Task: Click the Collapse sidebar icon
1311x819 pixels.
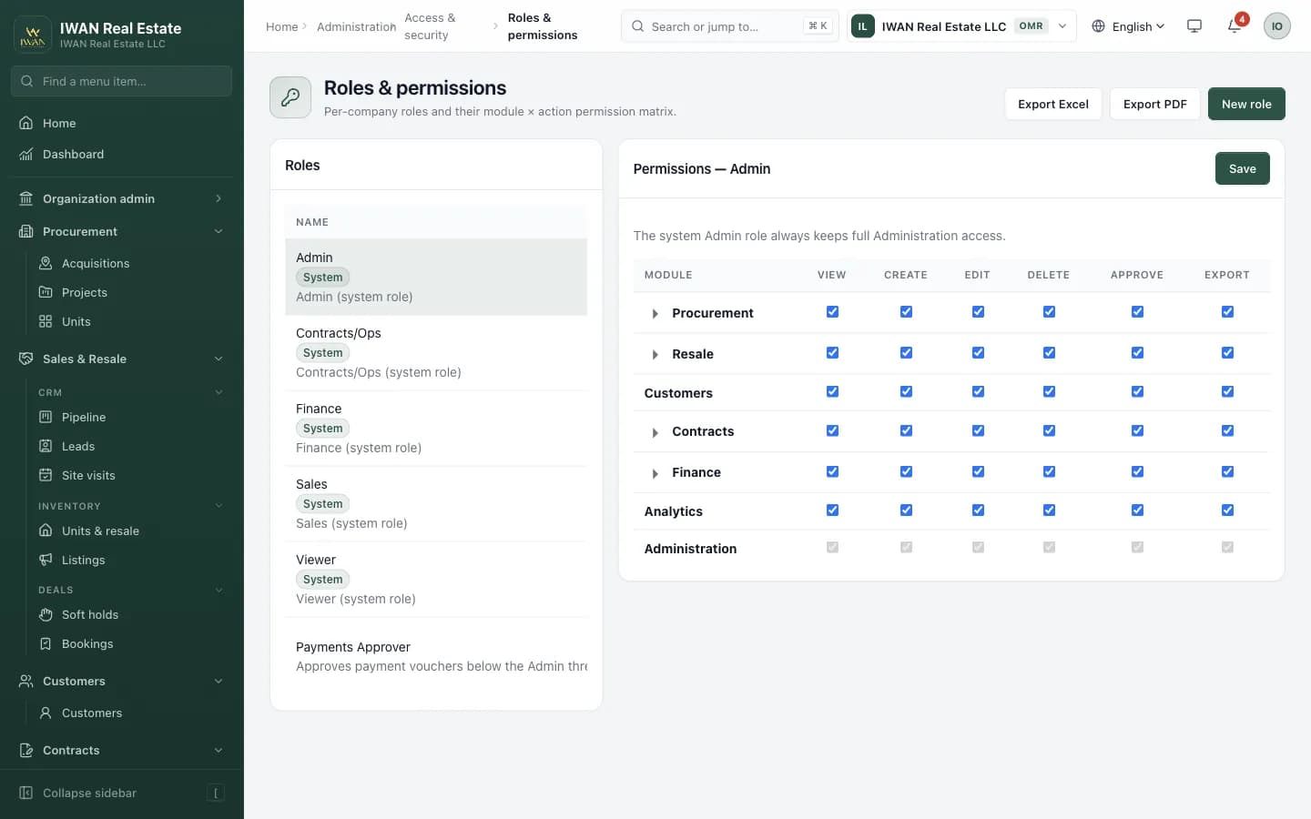Action: (26, 793)
